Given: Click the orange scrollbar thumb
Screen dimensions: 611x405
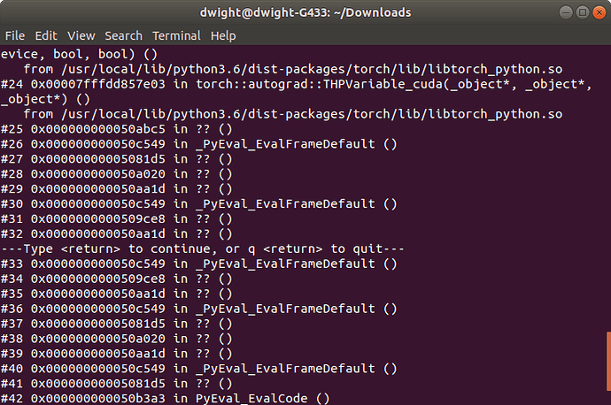Looking at the screenshot, I should click(x=607, y=366).
